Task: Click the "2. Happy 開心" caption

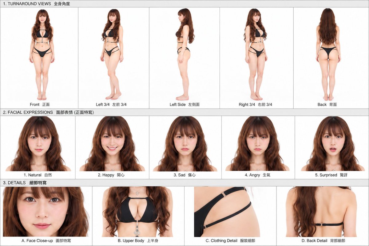Action: (x=111, y=175)
